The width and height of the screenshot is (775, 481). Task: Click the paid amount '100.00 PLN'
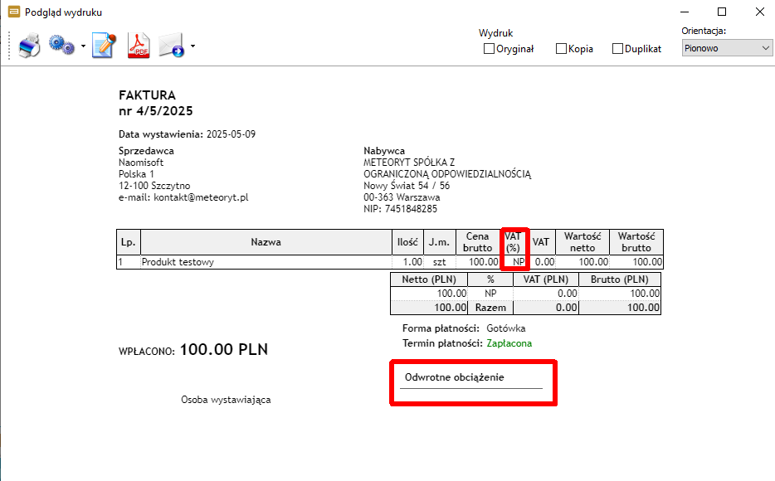click(x=224, y=350)
